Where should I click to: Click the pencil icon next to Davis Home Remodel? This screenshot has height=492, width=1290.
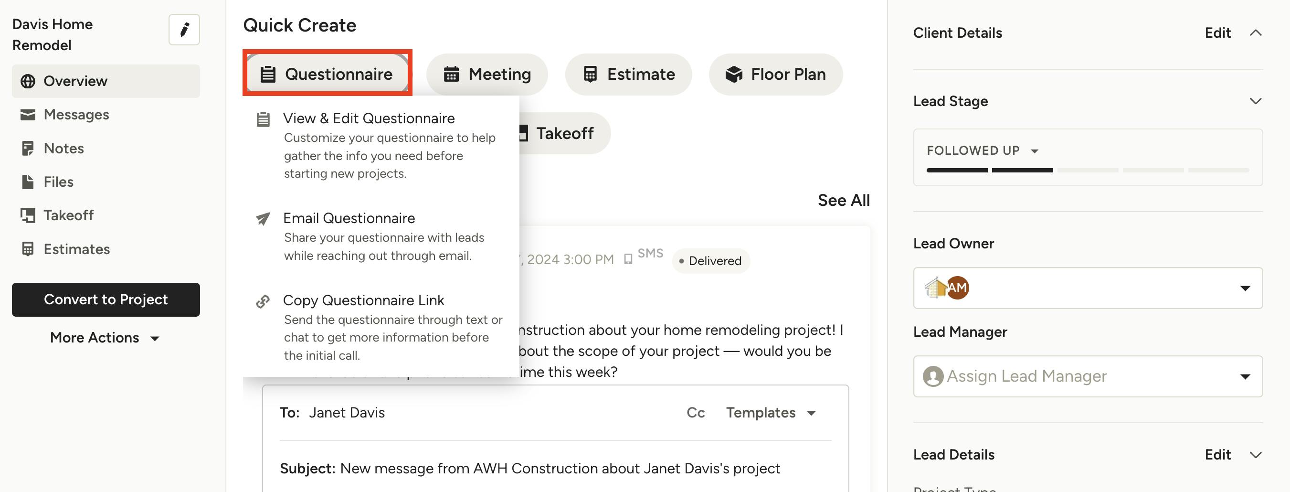[183, 30]
